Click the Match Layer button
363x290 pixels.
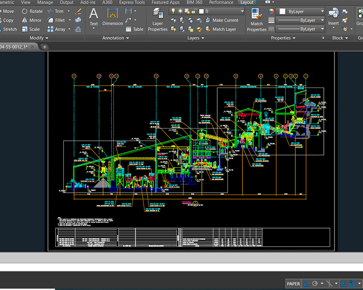(224, 29)
